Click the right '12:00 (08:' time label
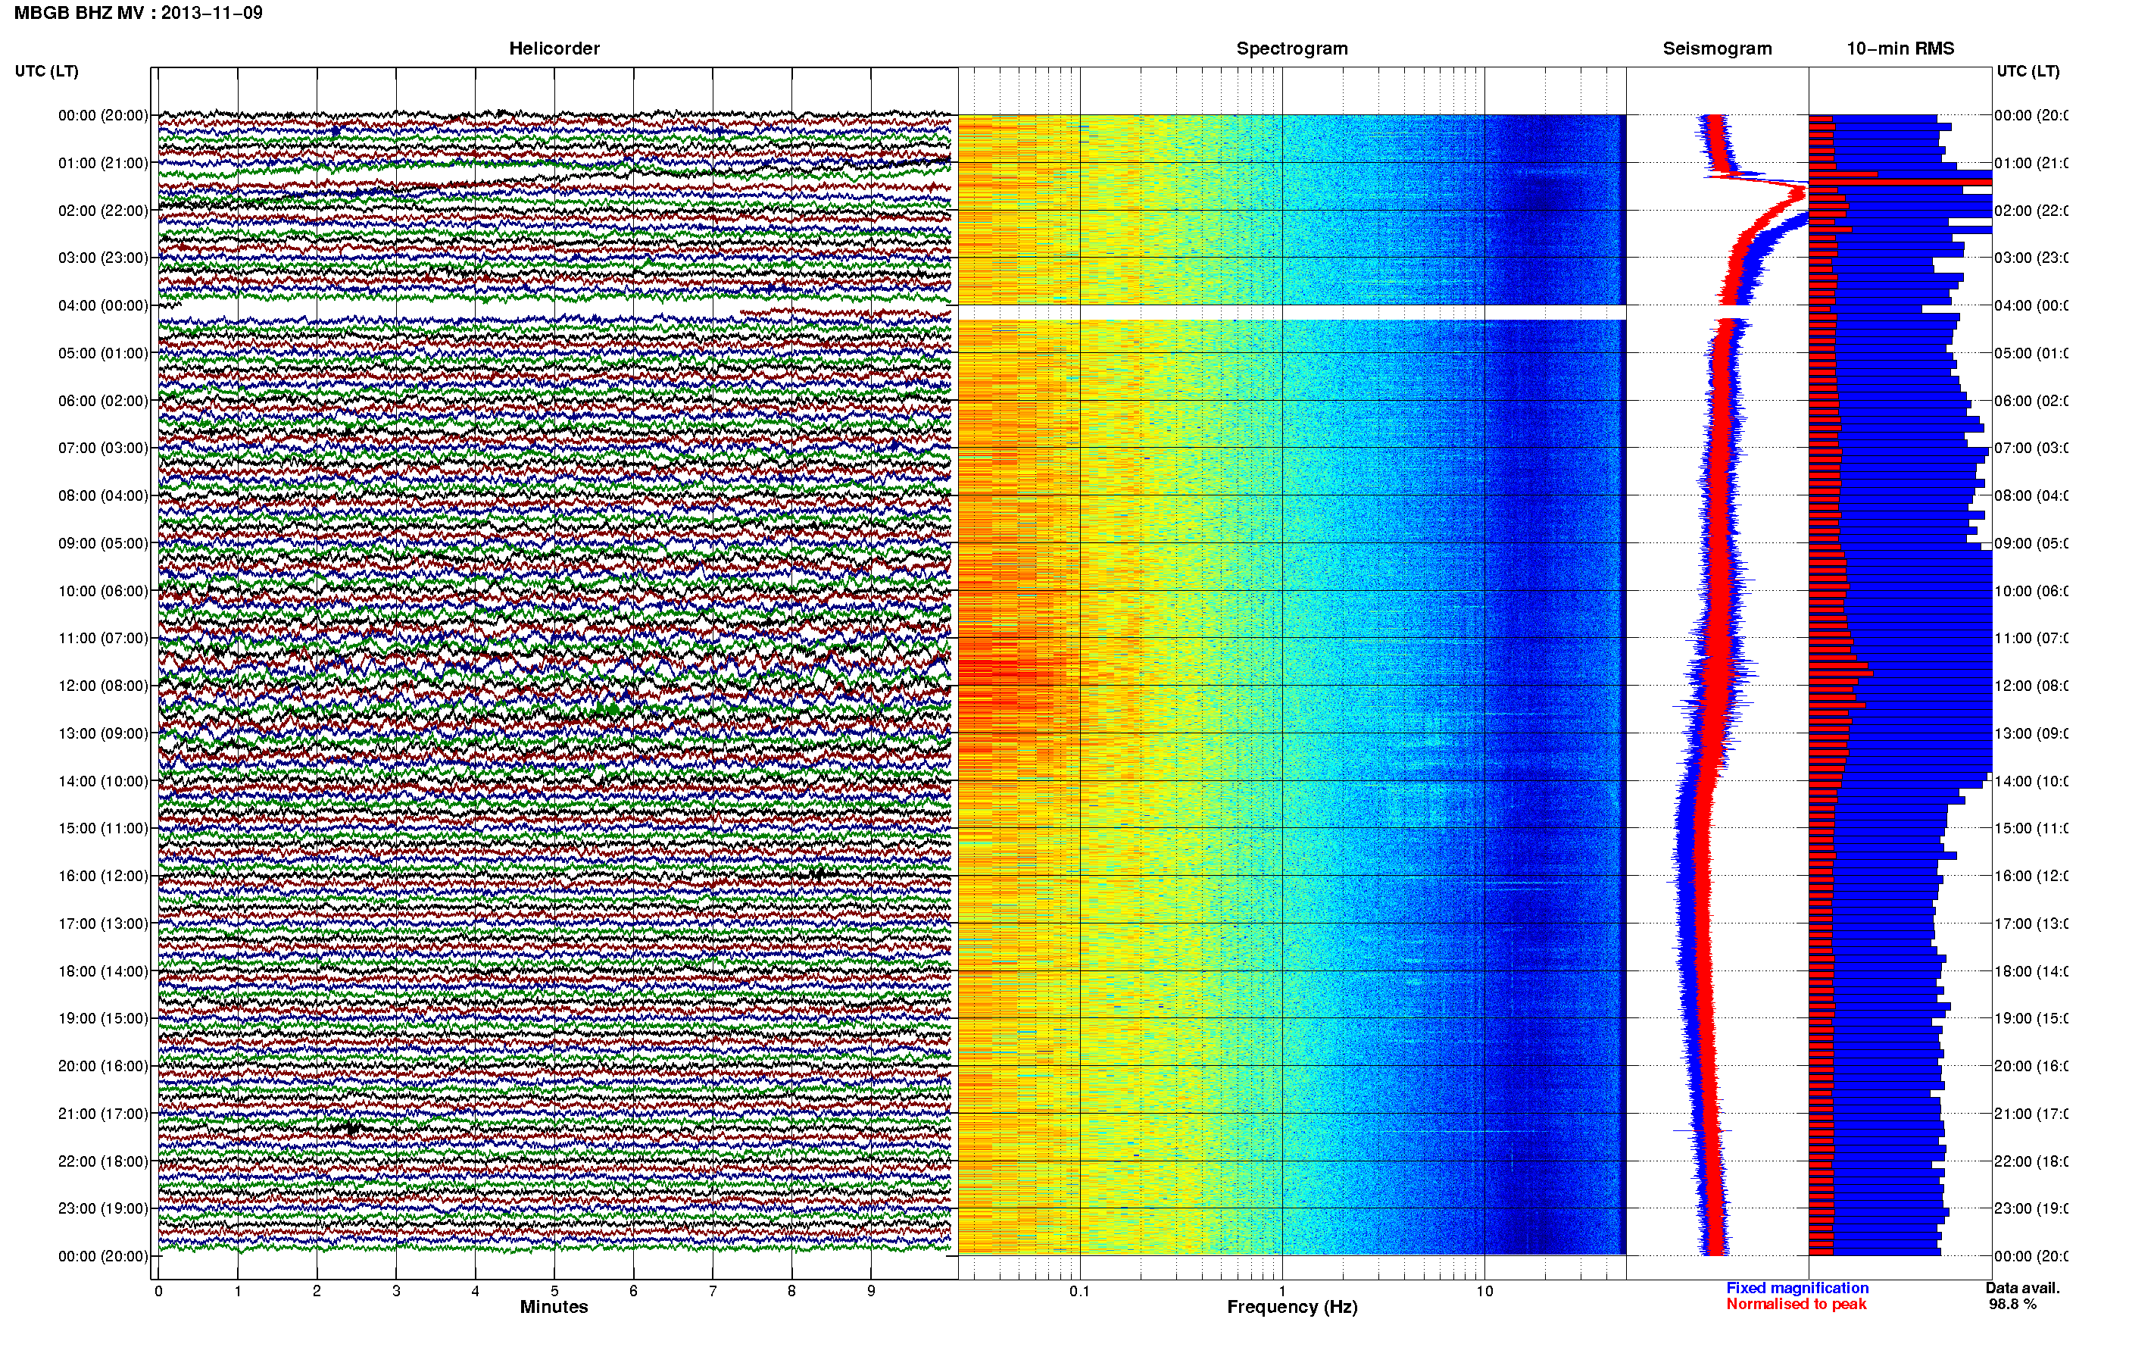 [2031, 686]
